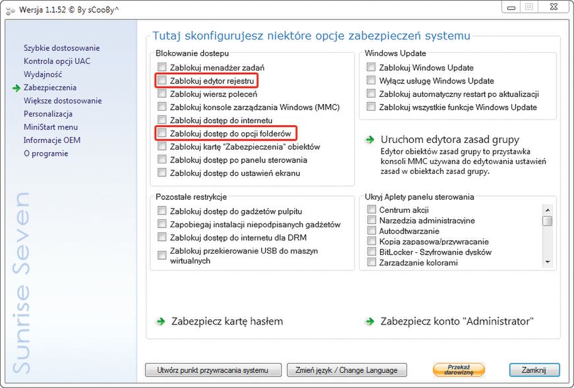Check "Zablokuj Windows Update"
The image size is (574, 388).
click(371, 67)
